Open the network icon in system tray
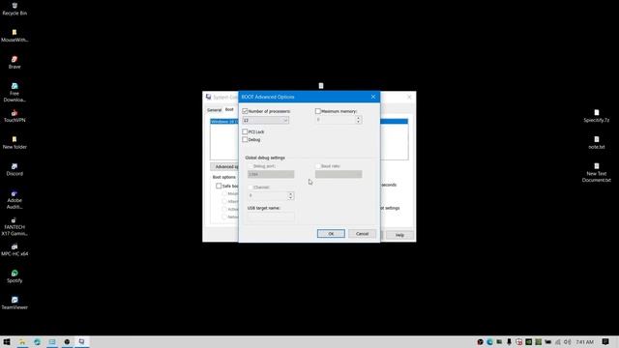 pyautogui.click(x=558, y=342)
